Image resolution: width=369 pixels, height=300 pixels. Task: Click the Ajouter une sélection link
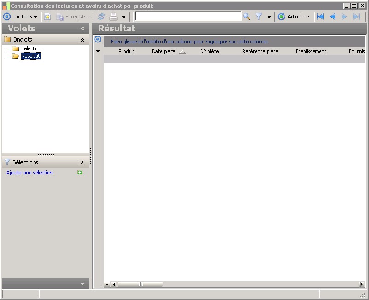[x=30, y=173]
